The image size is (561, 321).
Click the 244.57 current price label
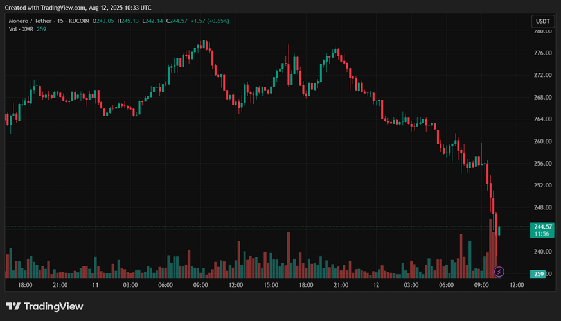click(541, 227)
